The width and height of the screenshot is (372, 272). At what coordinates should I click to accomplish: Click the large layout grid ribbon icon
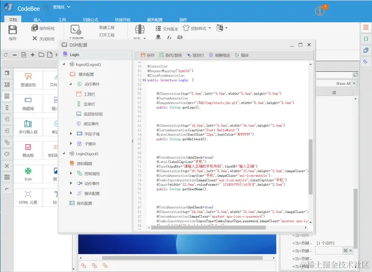[x=139, y=29]
